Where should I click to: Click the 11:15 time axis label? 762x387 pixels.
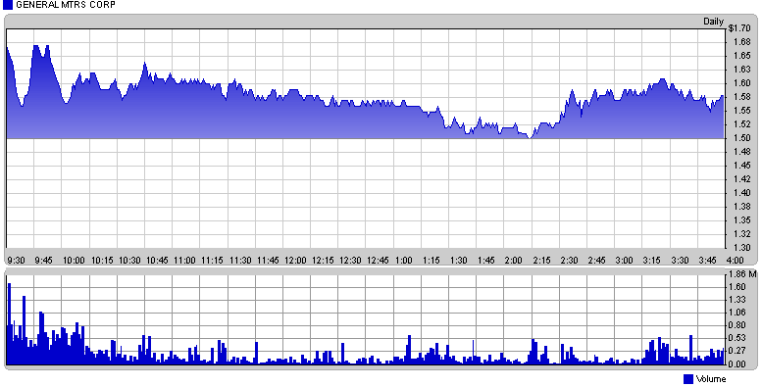[213, 261]
